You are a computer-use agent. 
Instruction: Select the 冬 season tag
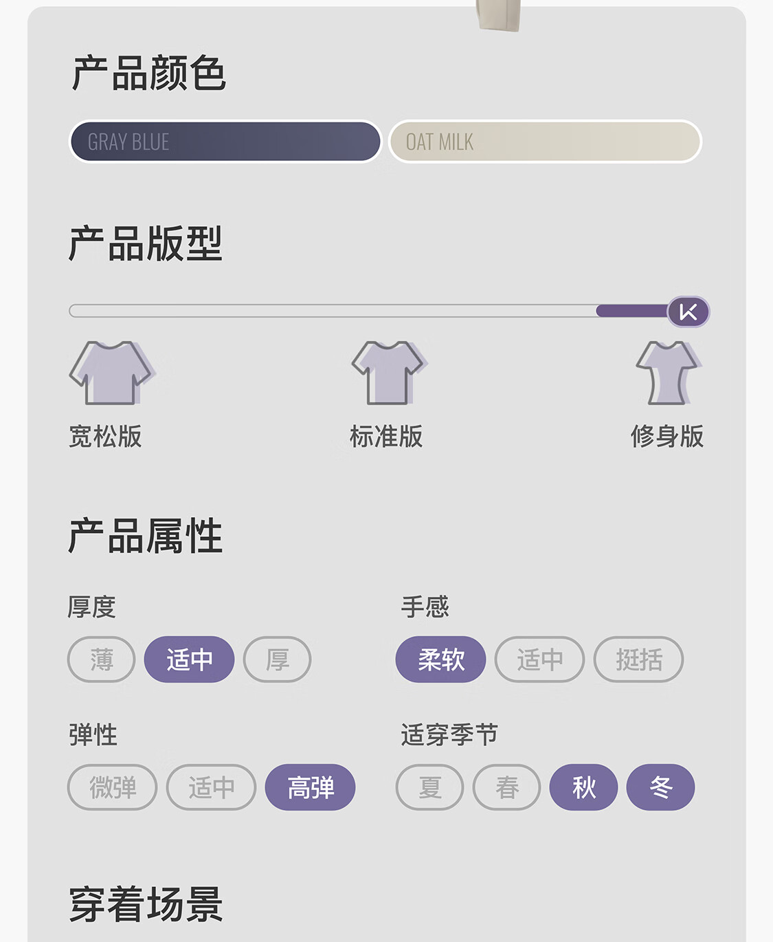pyautogui.click(x=661, y=787)
